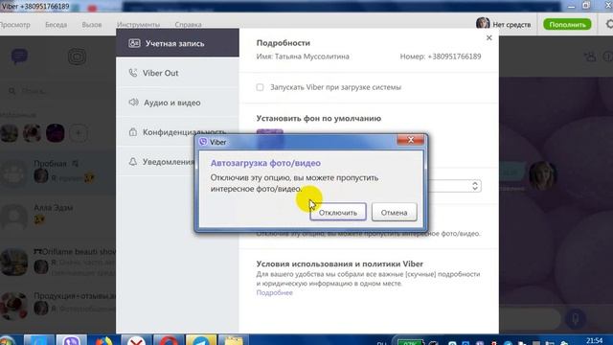The width and height of the screenshot is (613, 345).
Task: Confirm with the Отключить button
Action: tap(338, 212)
